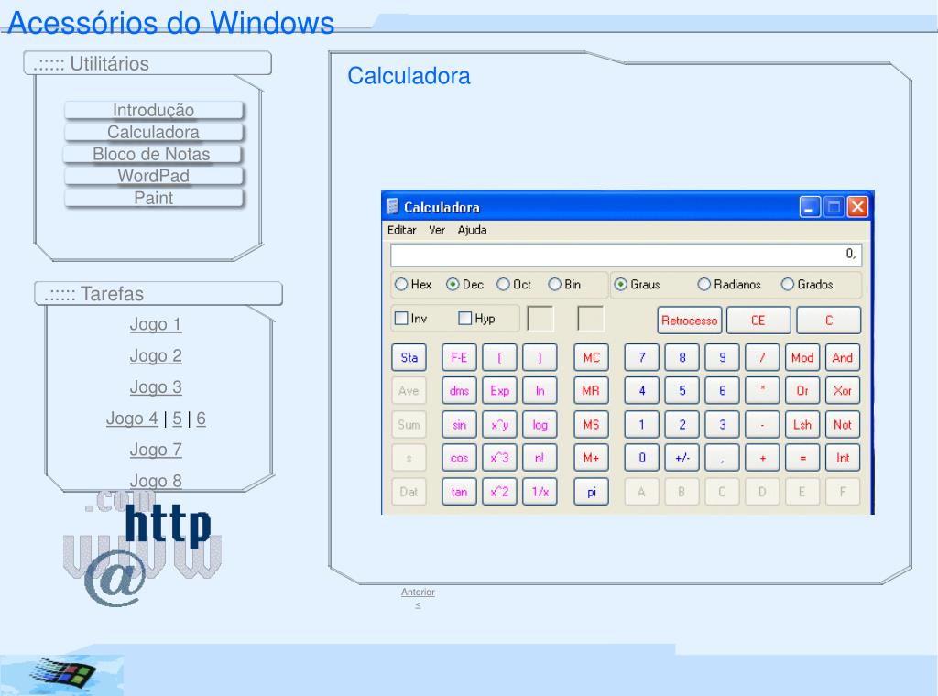Follow the Jogo 3 link
This screenshot has width=938, height=696.
(x=156, y=386)
